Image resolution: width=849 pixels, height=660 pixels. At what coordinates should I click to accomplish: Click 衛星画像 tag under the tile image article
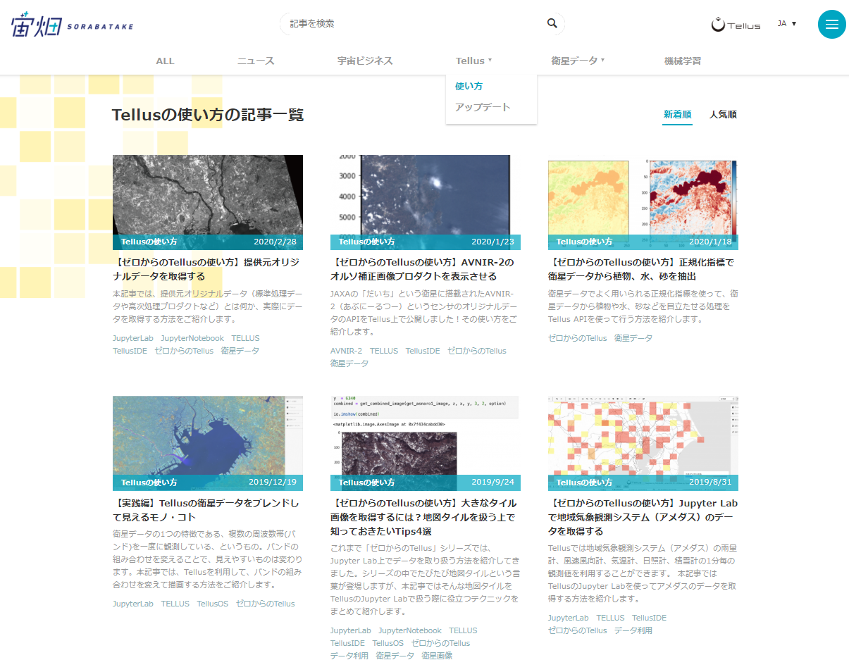[437, 656]
